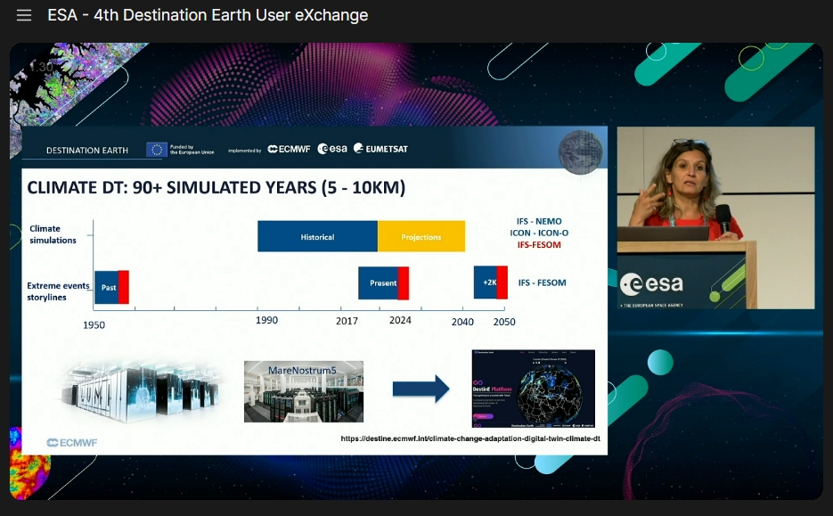Click the Past storyline bar
Image resolution: width=833 pixels, height=516 pixels.
click(x=111, y=287)
